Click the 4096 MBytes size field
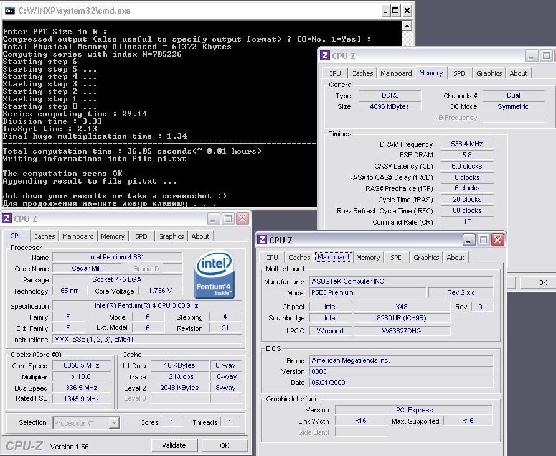This screenshot has width=556, height=456. [390, 106]
